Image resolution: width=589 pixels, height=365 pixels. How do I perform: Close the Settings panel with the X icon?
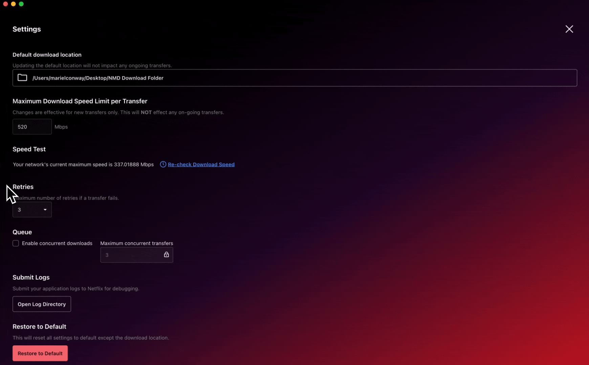tap(569, 29)
